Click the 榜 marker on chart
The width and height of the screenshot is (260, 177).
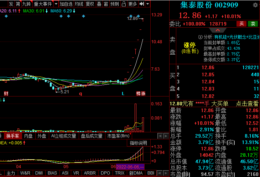point(139,93)
